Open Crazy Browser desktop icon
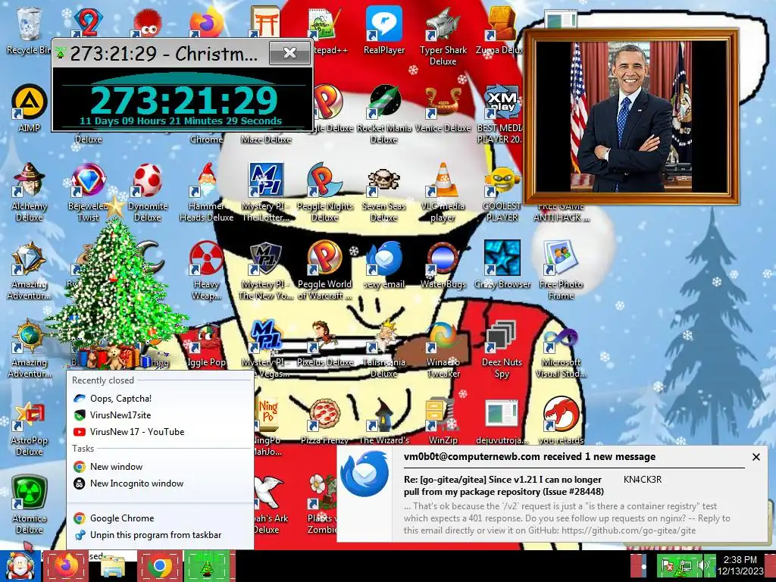 coord(502,264)
